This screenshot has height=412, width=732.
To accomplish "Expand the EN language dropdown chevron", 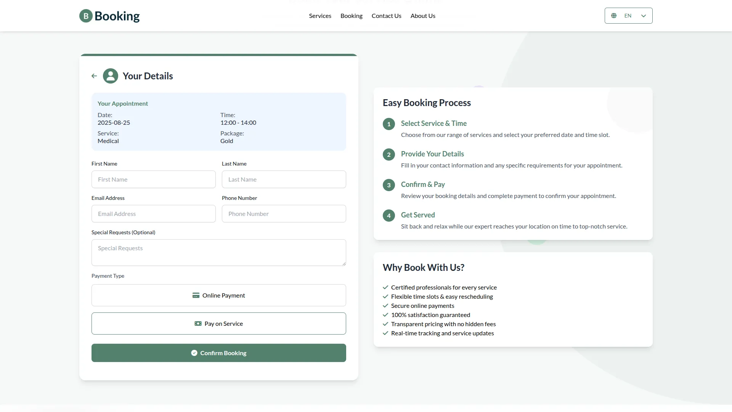I will click(x=644, y=16).
